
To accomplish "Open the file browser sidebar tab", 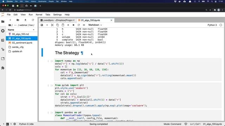I will [x=3, y=22].
